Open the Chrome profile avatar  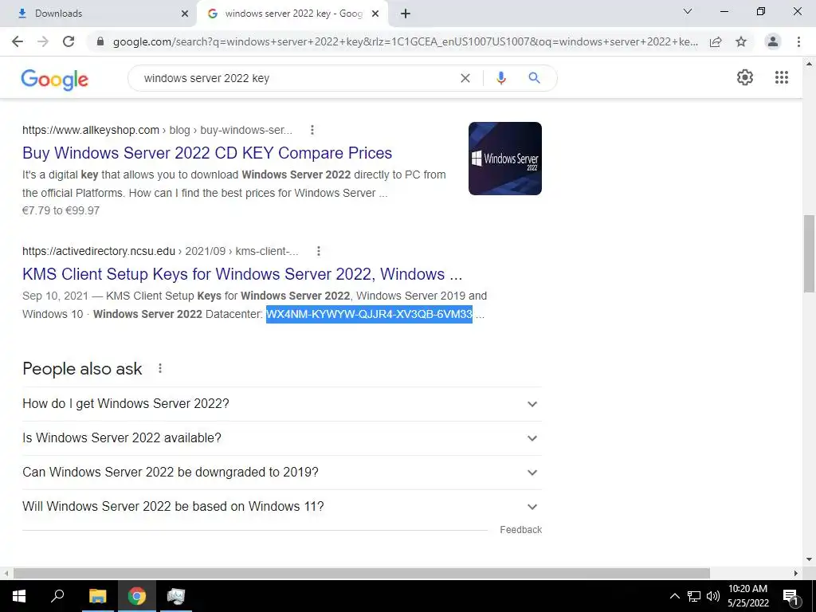pos(773,41)
